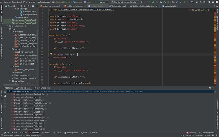Open the Pixel_3a_API_33 device selector dropdown
The width and height of the screenshot is (219, 137).
(124, 2)
